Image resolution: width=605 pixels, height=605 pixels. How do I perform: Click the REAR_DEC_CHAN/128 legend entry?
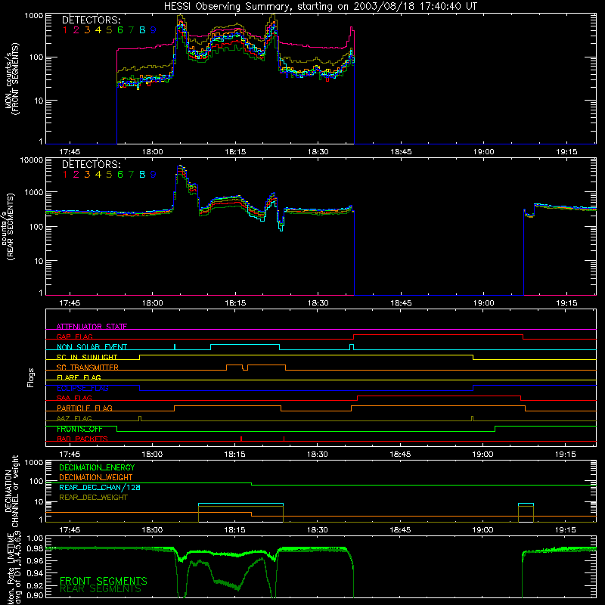click(x=100, y=487)
